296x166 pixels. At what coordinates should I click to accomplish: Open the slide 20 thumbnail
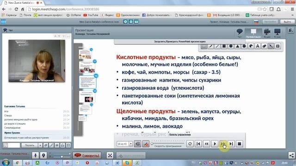85,109
